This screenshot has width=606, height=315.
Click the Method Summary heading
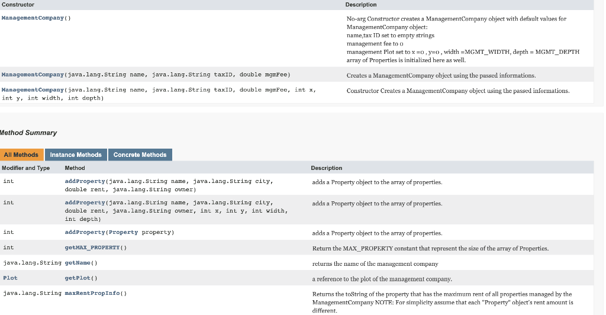tap(28, 133)
